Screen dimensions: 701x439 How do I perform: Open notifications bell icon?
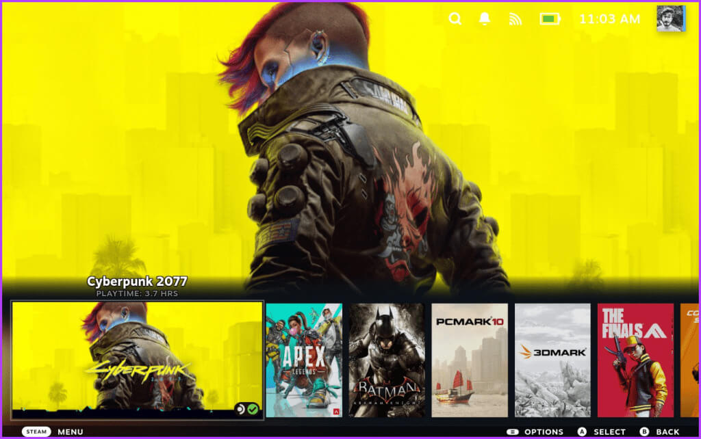click(485, 18)
